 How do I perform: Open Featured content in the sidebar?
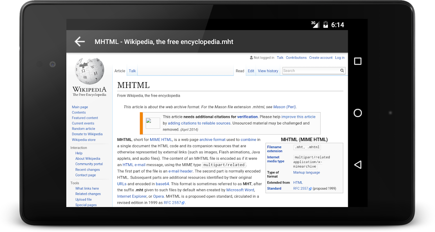(85, 118)
